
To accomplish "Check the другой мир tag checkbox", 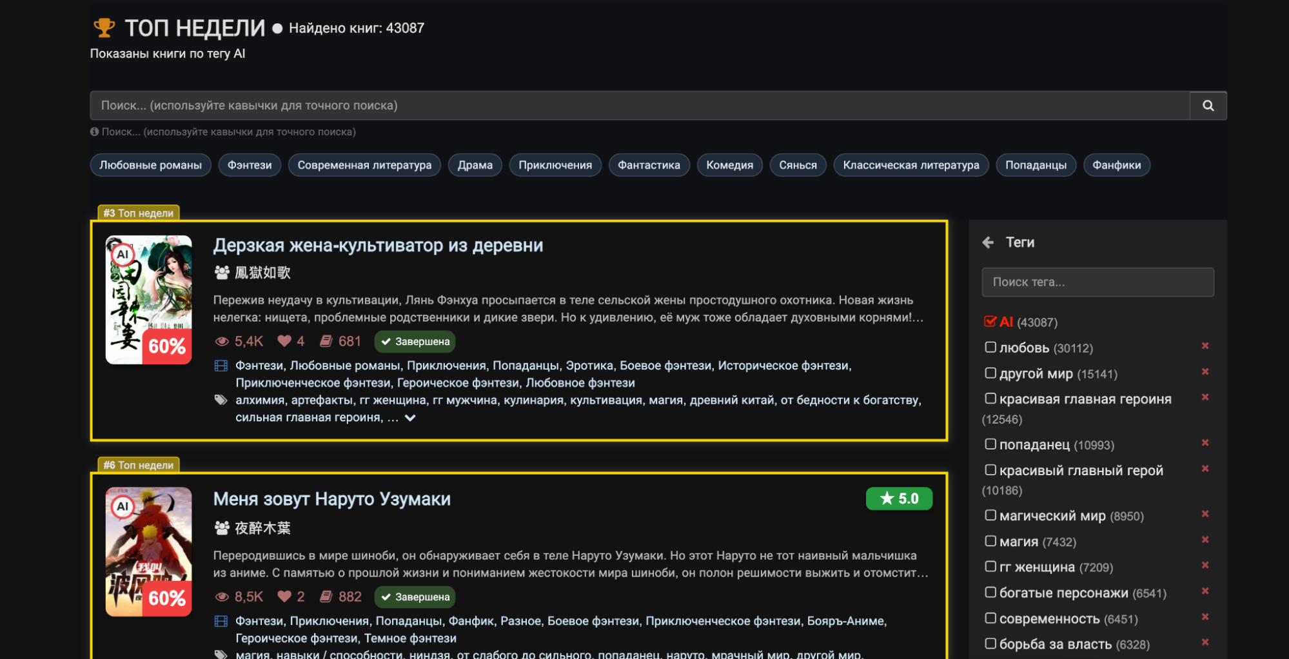I will (x=990, y=373).
